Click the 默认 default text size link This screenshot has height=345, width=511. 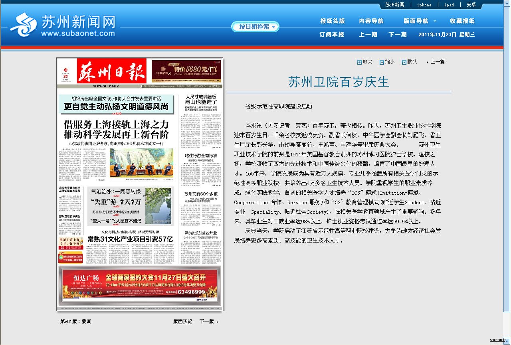[412, 62]
